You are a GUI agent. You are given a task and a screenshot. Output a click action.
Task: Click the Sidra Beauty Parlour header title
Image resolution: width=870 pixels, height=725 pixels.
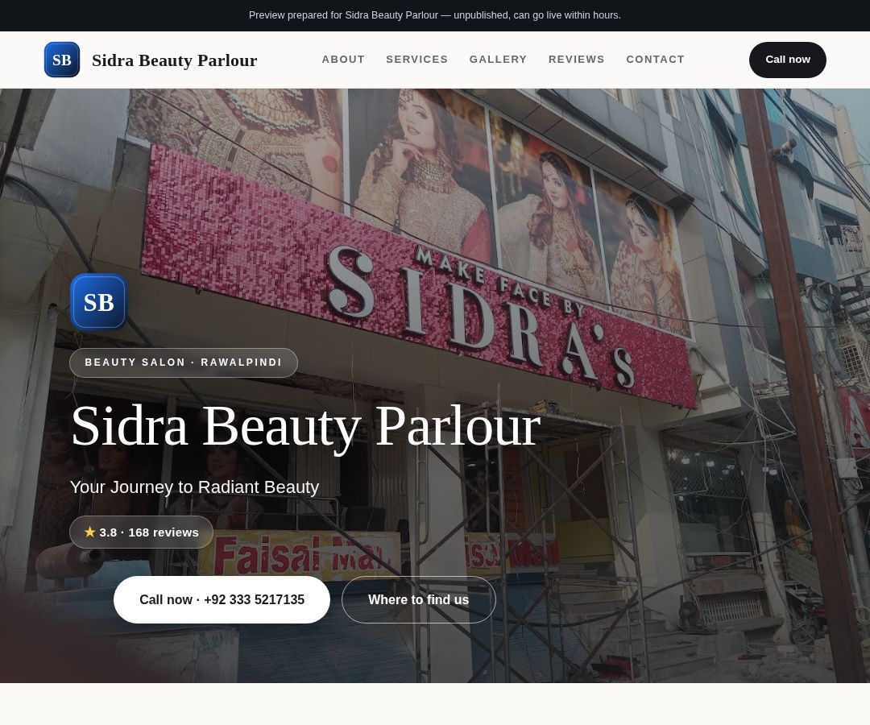pos(174,60)
